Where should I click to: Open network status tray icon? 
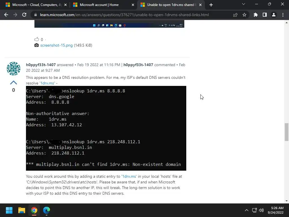[x=255, y=210]
